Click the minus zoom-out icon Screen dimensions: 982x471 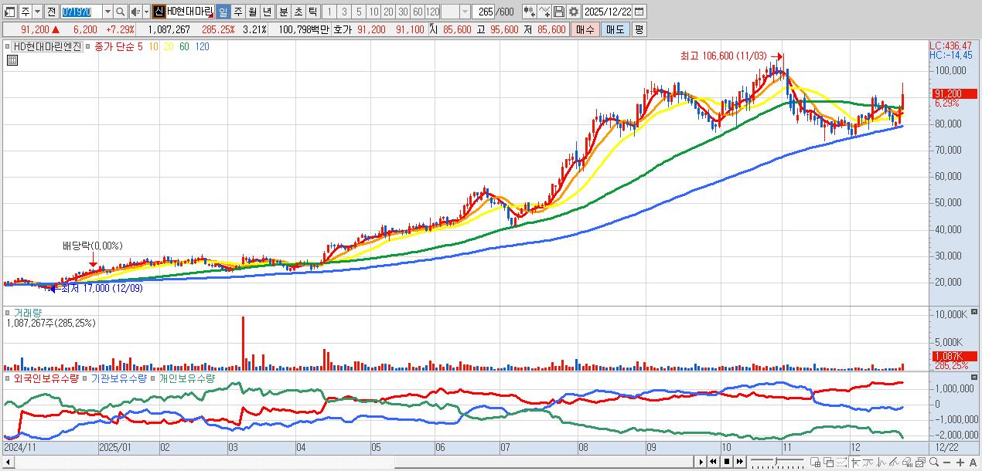(946, 462)
